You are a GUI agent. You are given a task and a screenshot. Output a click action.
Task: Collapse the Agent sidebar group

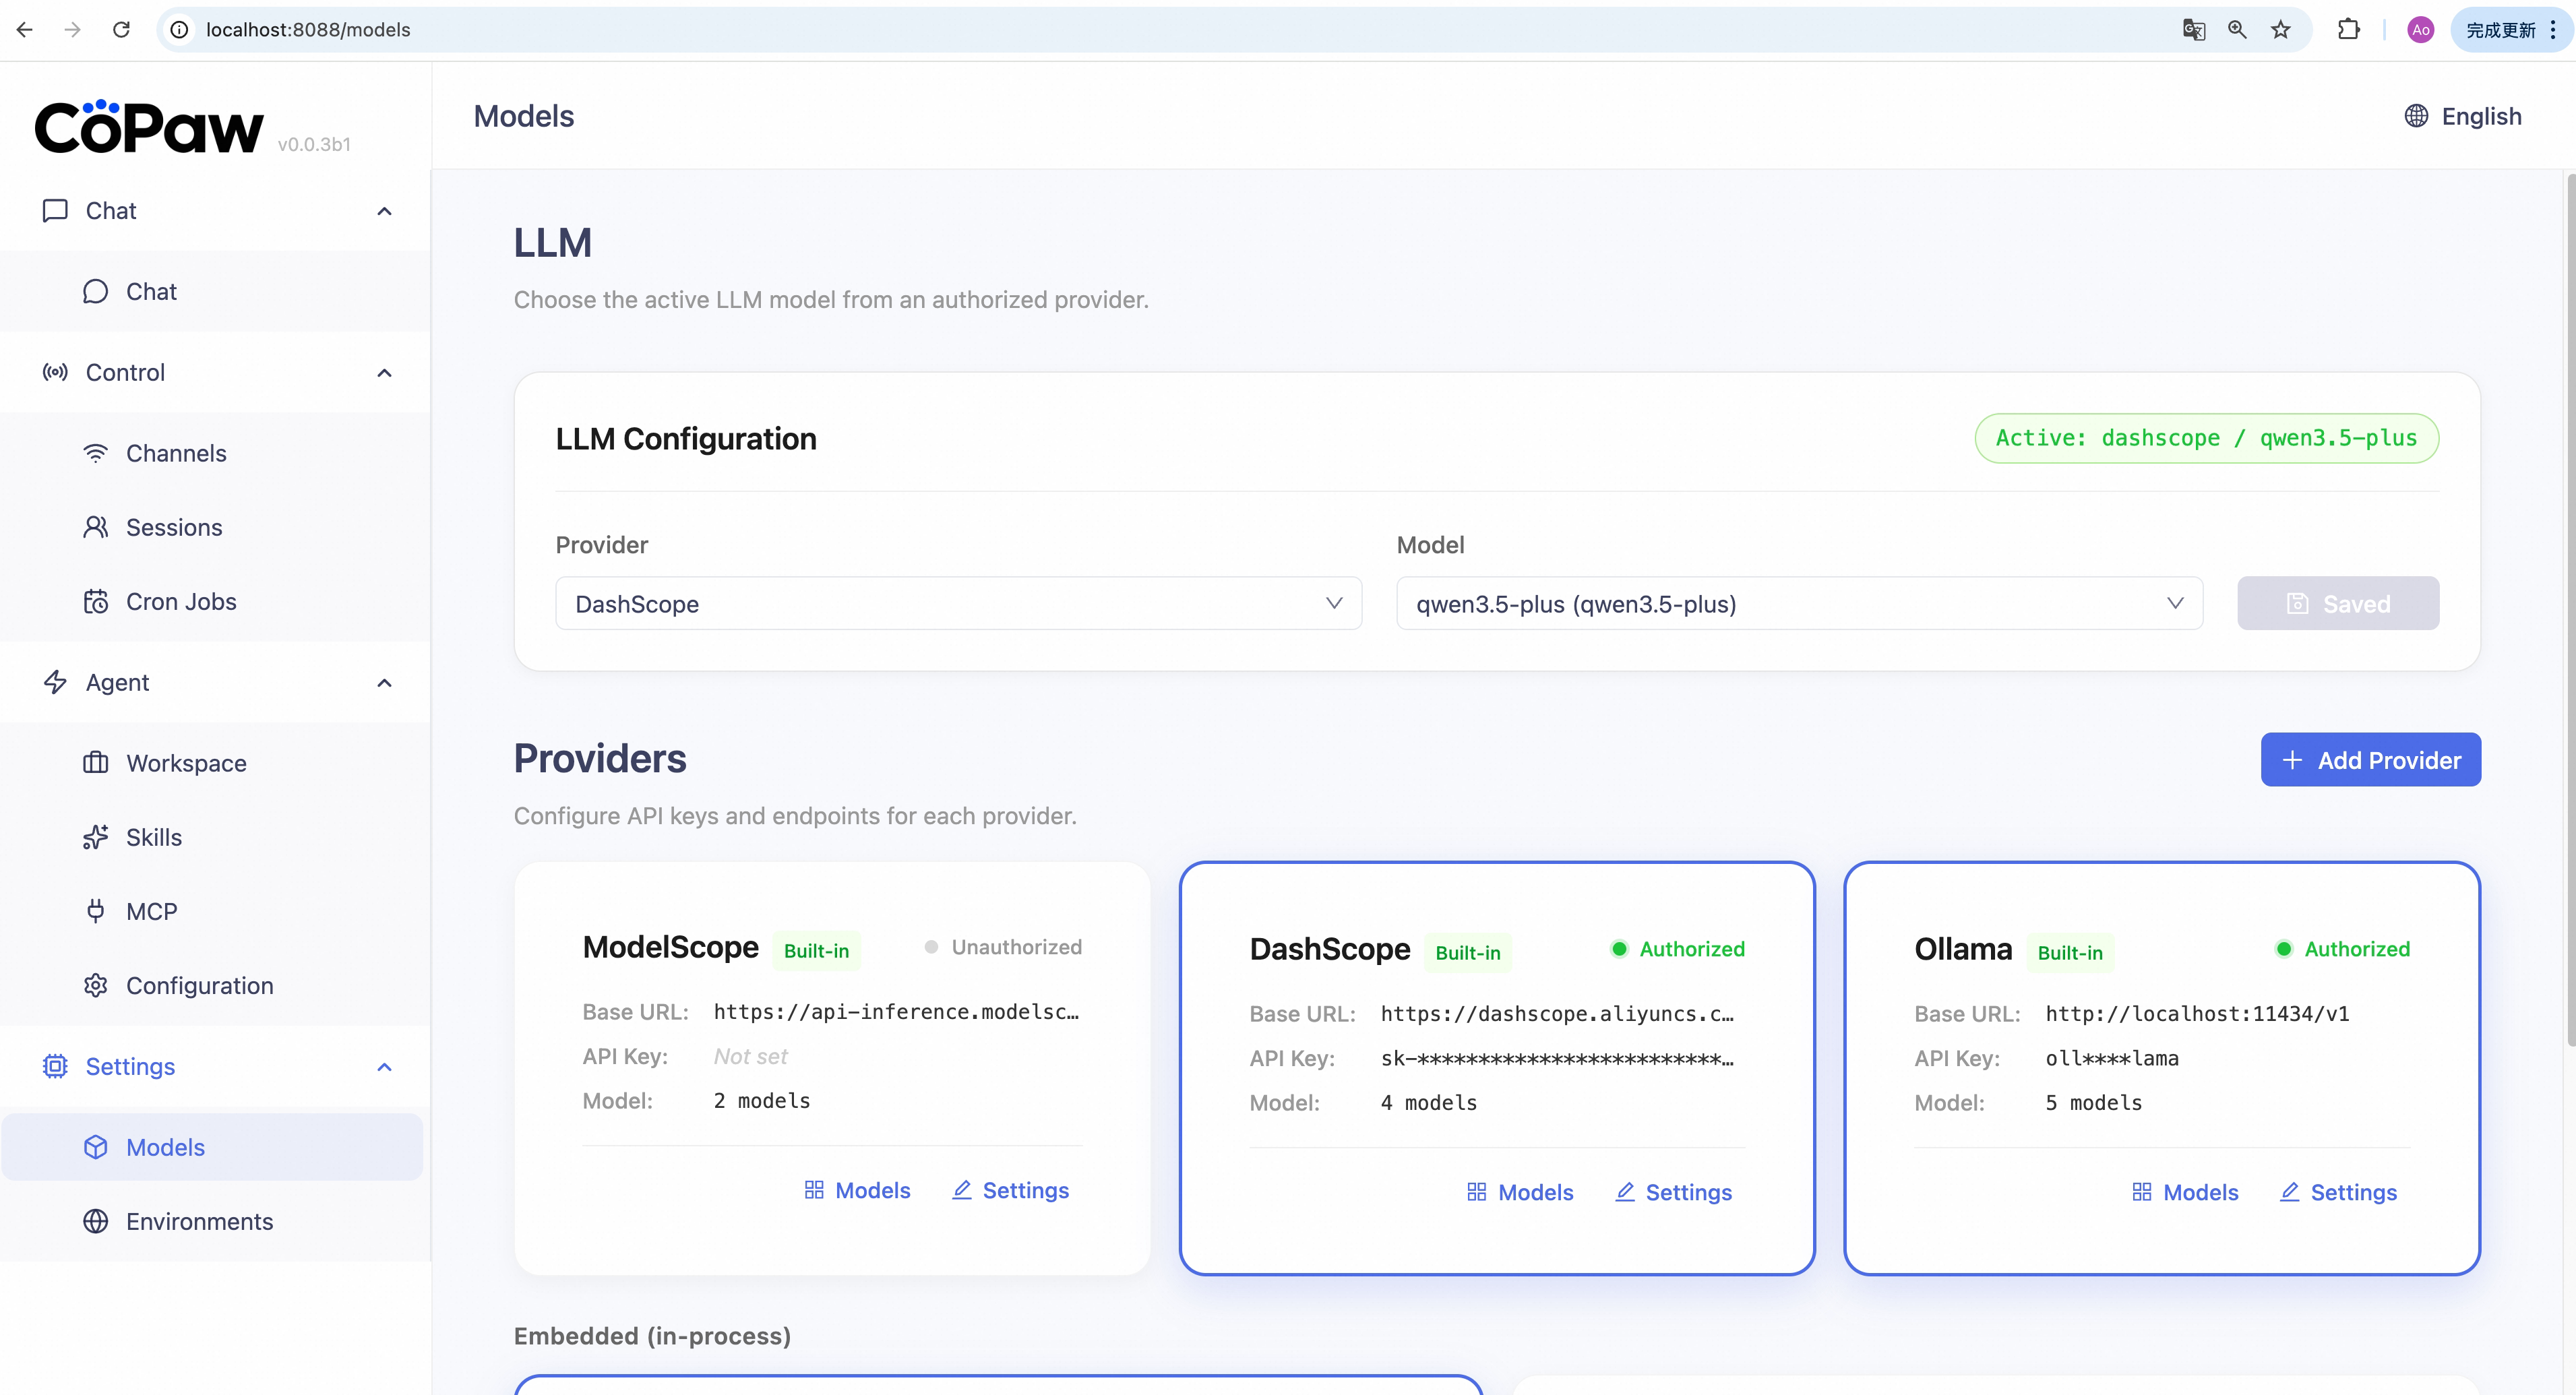click(x=384, y=683)
